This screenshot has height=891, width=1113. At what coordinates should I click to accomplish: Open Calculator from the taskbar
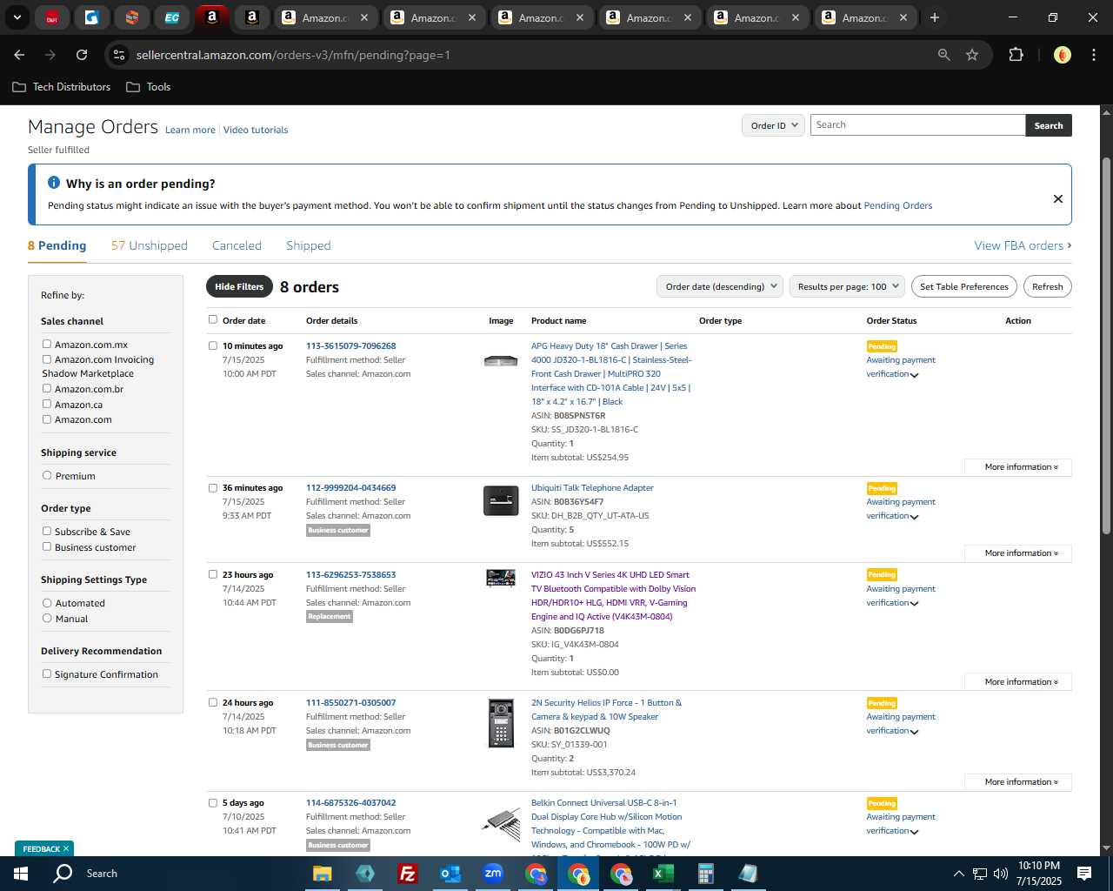click(705, 874)
